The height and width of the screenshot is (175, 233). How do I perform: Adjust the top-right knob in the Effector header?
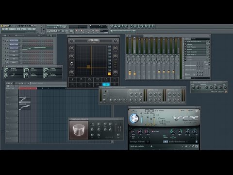pyautogui.click(x=115, y=41)
